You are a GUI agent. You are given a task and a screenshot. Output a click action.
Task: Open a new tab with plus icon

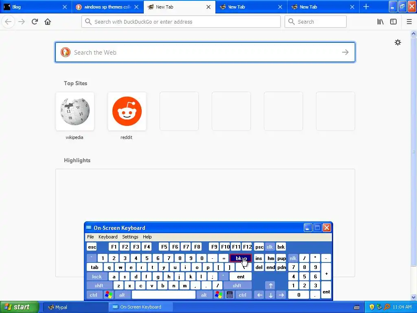click(366, 7)
